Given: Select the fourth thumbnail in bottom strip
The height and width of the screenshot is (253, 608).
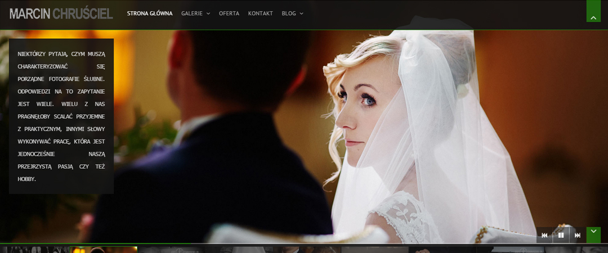Looking at the screenshot, I should [x=239, y=250].
